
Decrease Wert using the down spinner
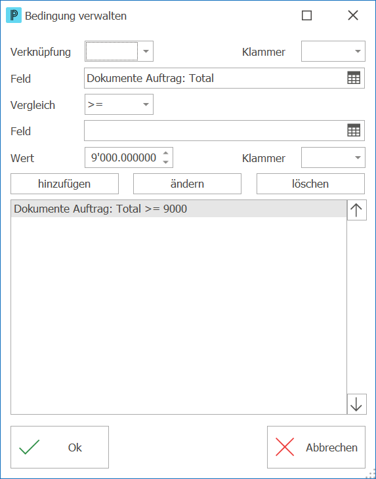coord(165,162)
